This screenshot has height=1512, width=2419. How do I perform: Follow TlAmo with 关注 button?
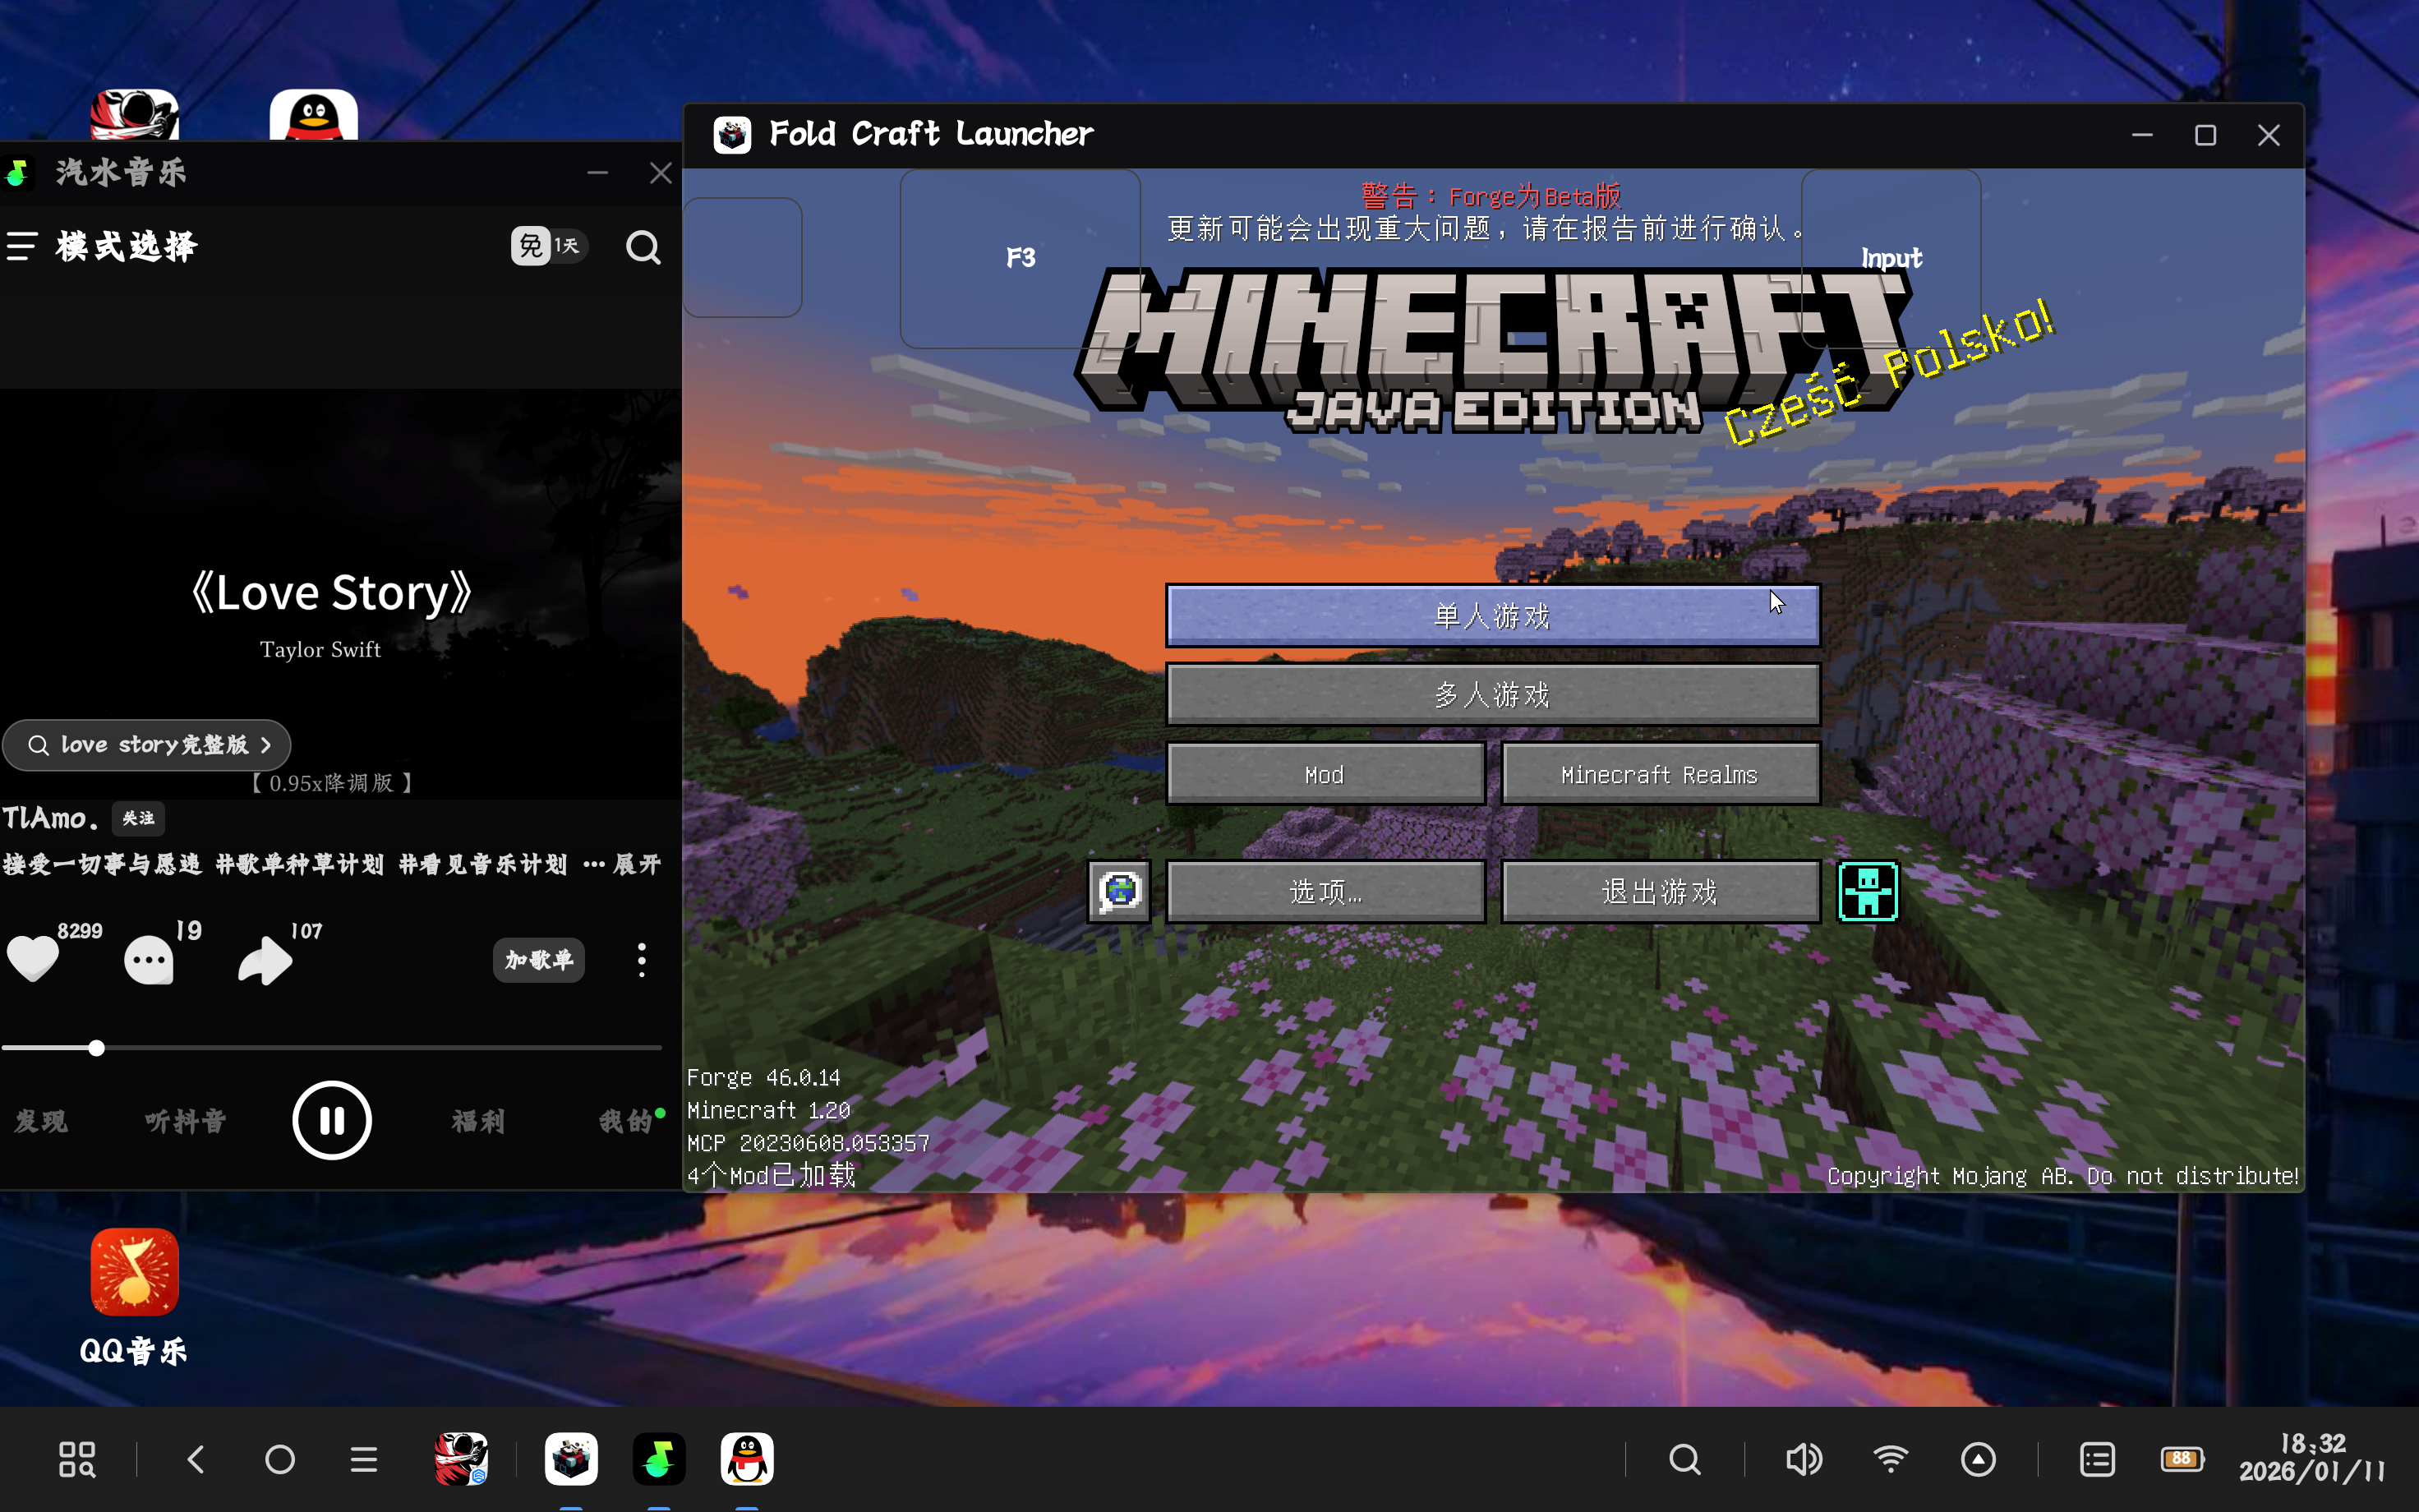pos(138,818)
